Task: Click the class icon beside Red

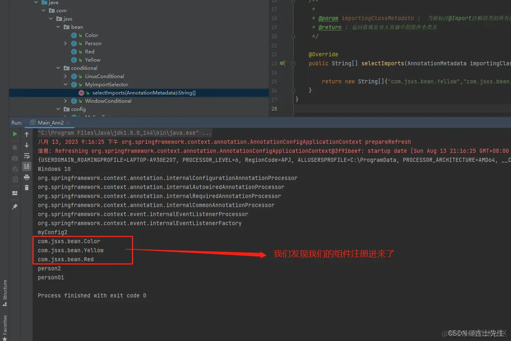Action: click(x=74, y=52)
